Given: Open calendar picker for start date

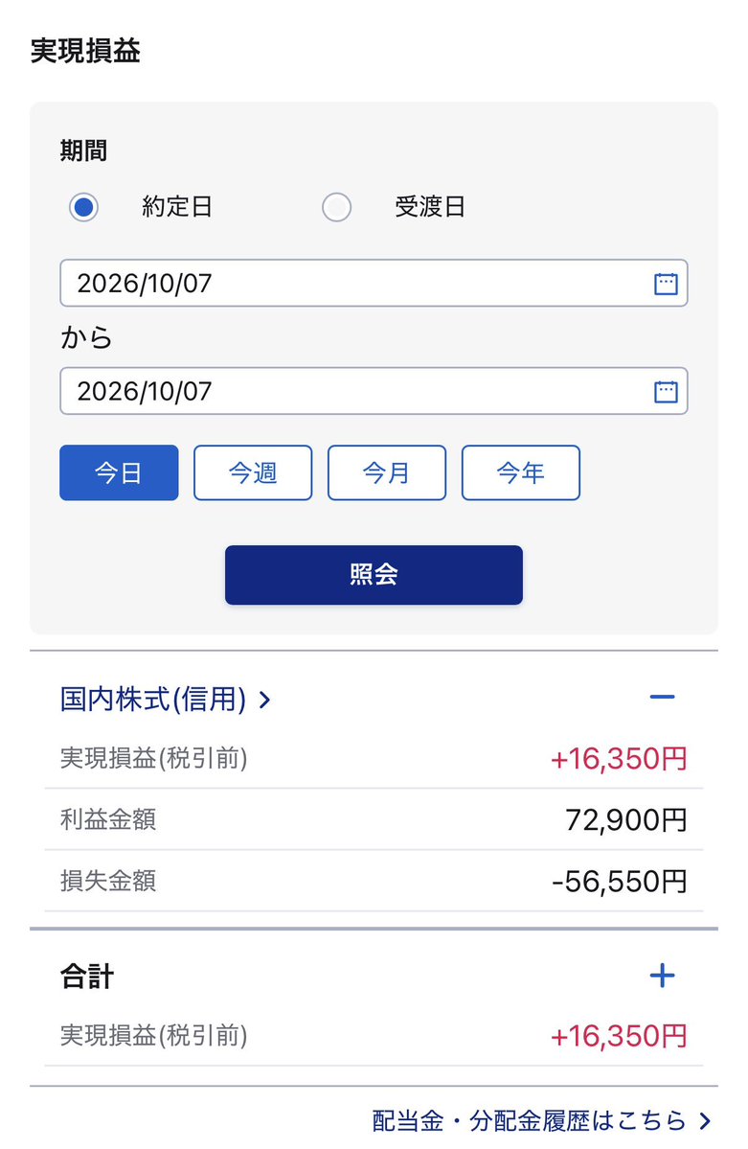Looking at the screenshot, I should pos(666,283).
